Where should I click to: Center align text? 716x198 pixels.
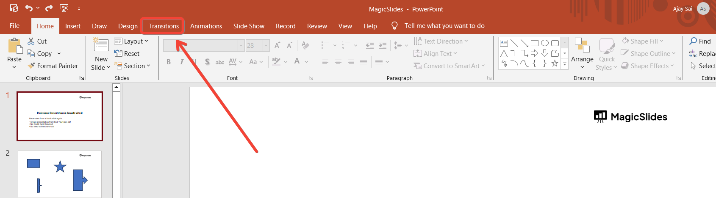(338, 62)
